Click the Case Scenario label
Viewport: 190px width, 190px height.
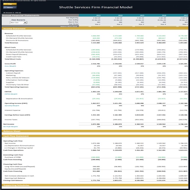coord(18,20)
